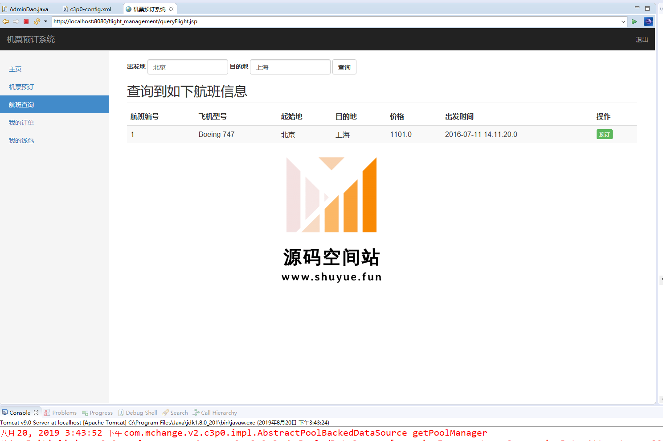Viewport: 663px width, 441px height.
Task: Click the 出发时间 column header
Action: tap(459, 116)
